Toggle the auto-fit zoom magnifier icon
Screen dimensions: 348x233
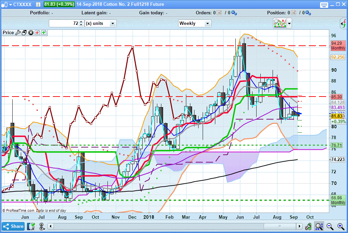pyautogui.click(x=319, y=226)
